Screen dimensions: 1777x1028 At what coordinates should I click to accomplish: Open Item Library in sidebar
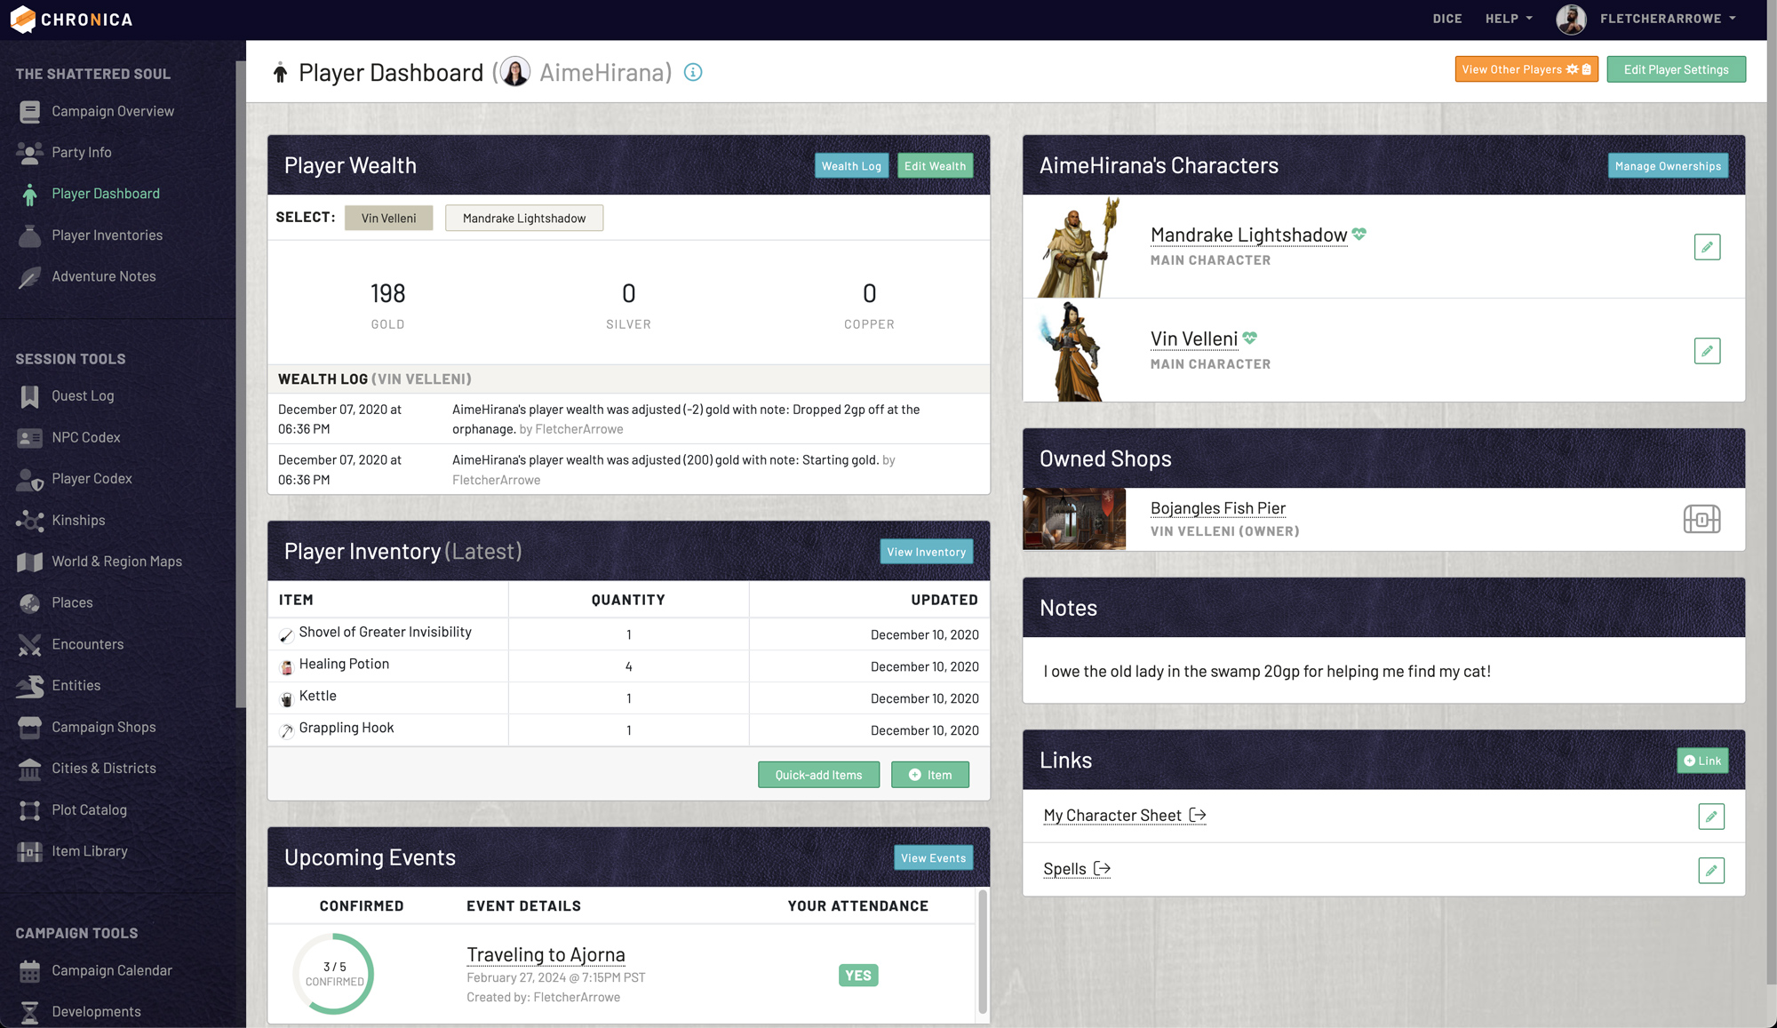(89, 851)
